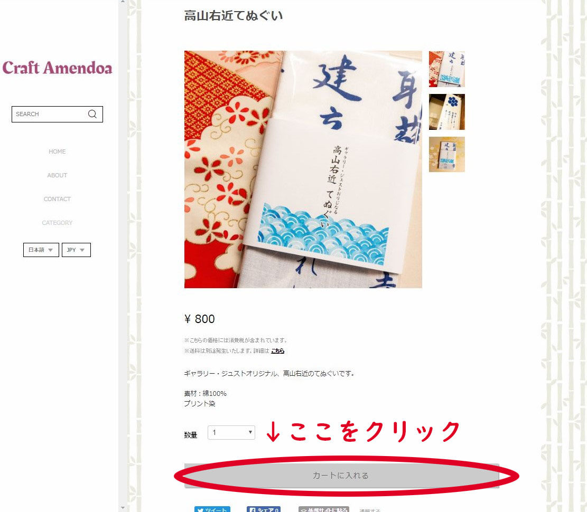Expand the 数量 quantity selector
The height and width of the screenshot is (512, 587).
tap(231, 432)
